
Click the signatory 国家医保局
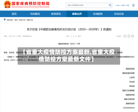coord(130,95)
